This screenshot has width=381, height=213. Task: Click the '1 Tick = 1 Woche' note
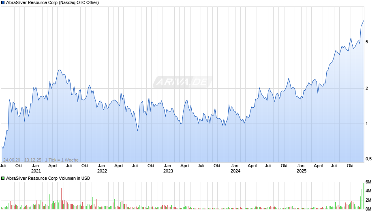coord(62,160)
